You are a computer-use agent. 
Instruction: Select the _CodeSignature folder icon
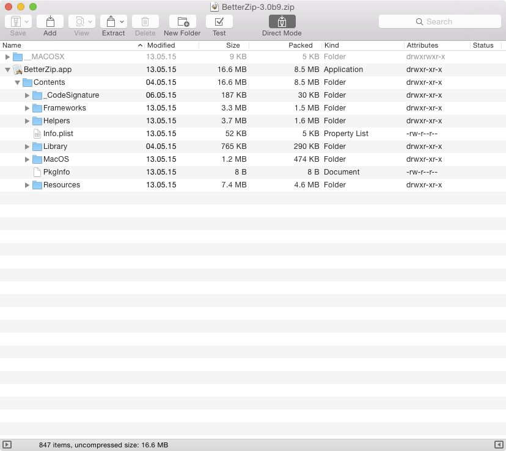tap(37, 95)
